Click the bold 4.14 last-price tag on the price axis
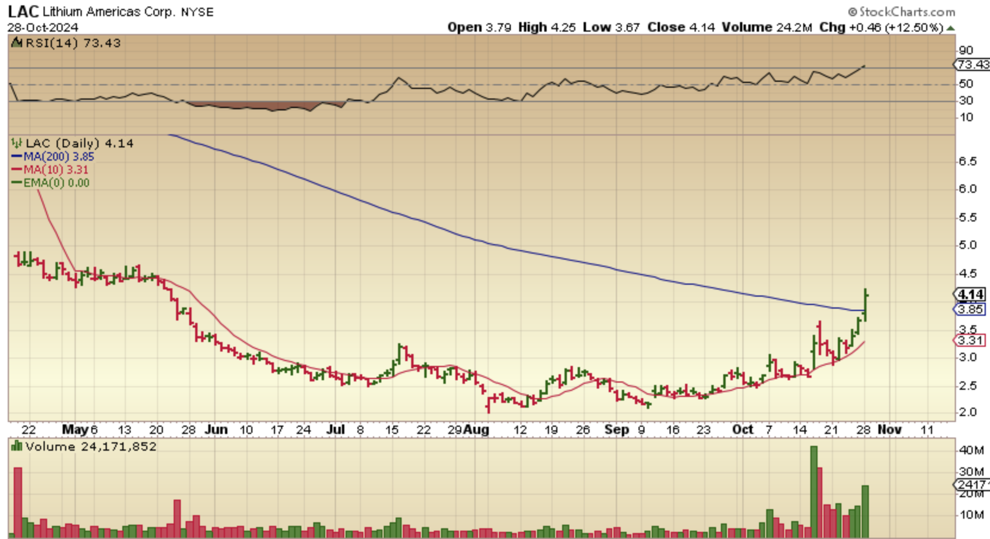The image size is (990, 539). tap(970, 294)
